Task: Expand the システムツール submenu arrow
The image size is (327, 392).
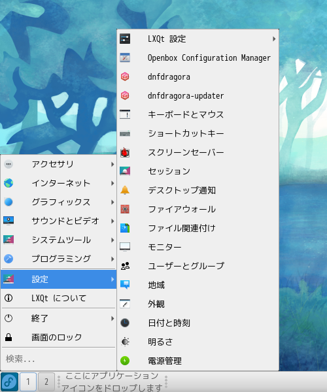Action: pos(112,240)
